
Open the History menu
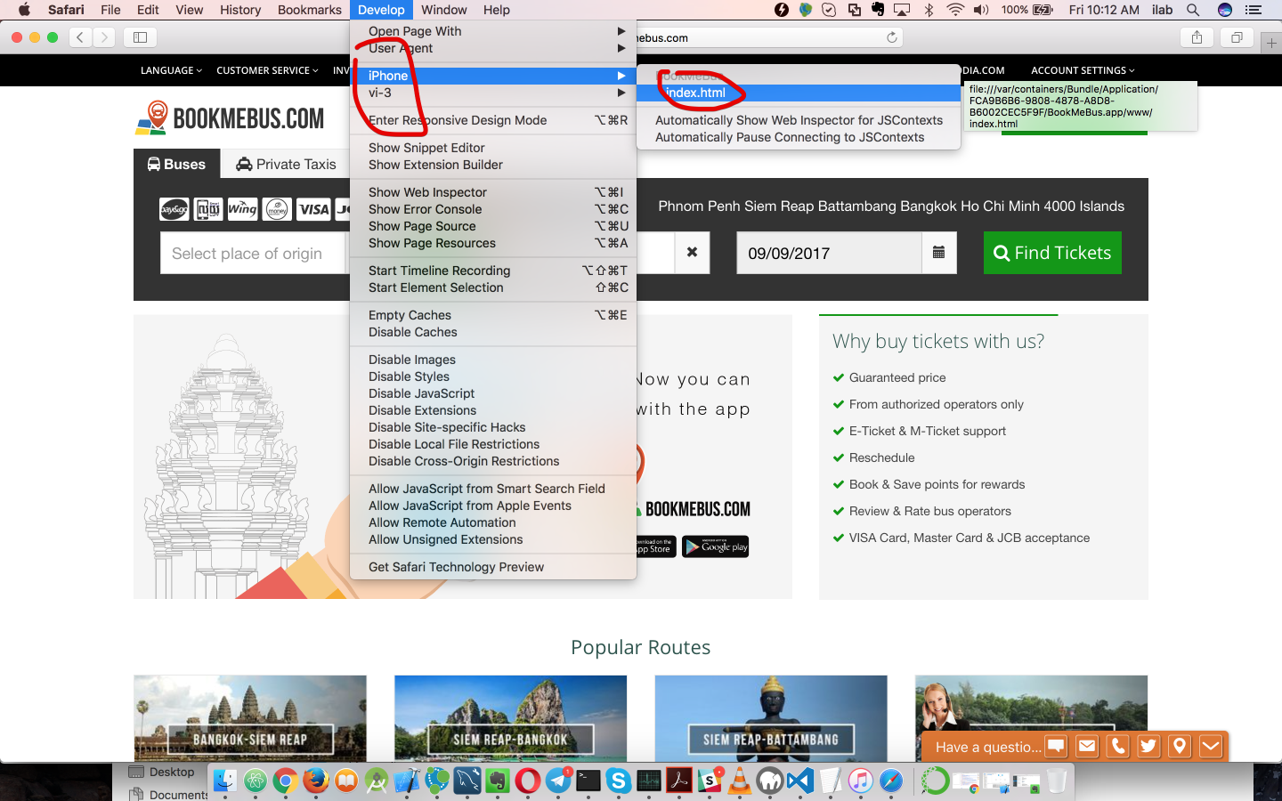[x=240, y=10]
